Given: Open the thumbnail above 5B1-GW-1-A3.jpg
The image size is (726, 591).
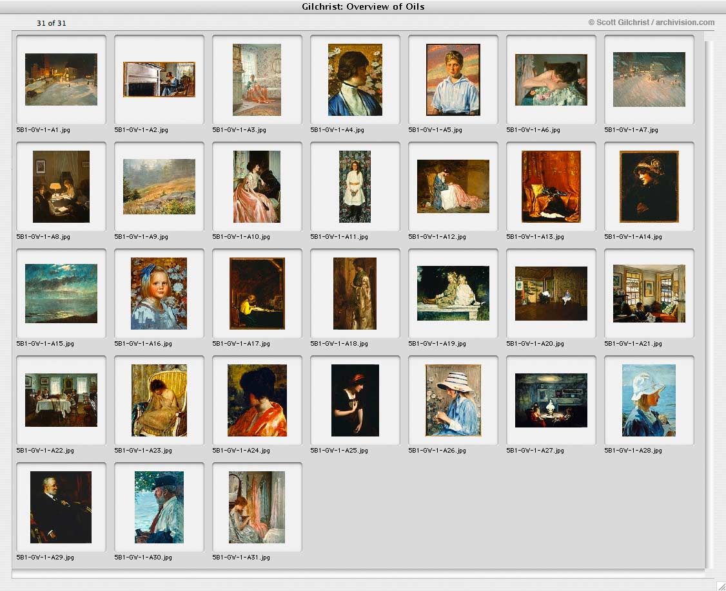Looking at the screenshot, I should (x=257, y=80).
